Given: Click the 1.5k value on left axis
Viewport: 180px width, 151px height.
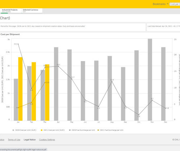Looking at the screenshot, I should [8, 79].
